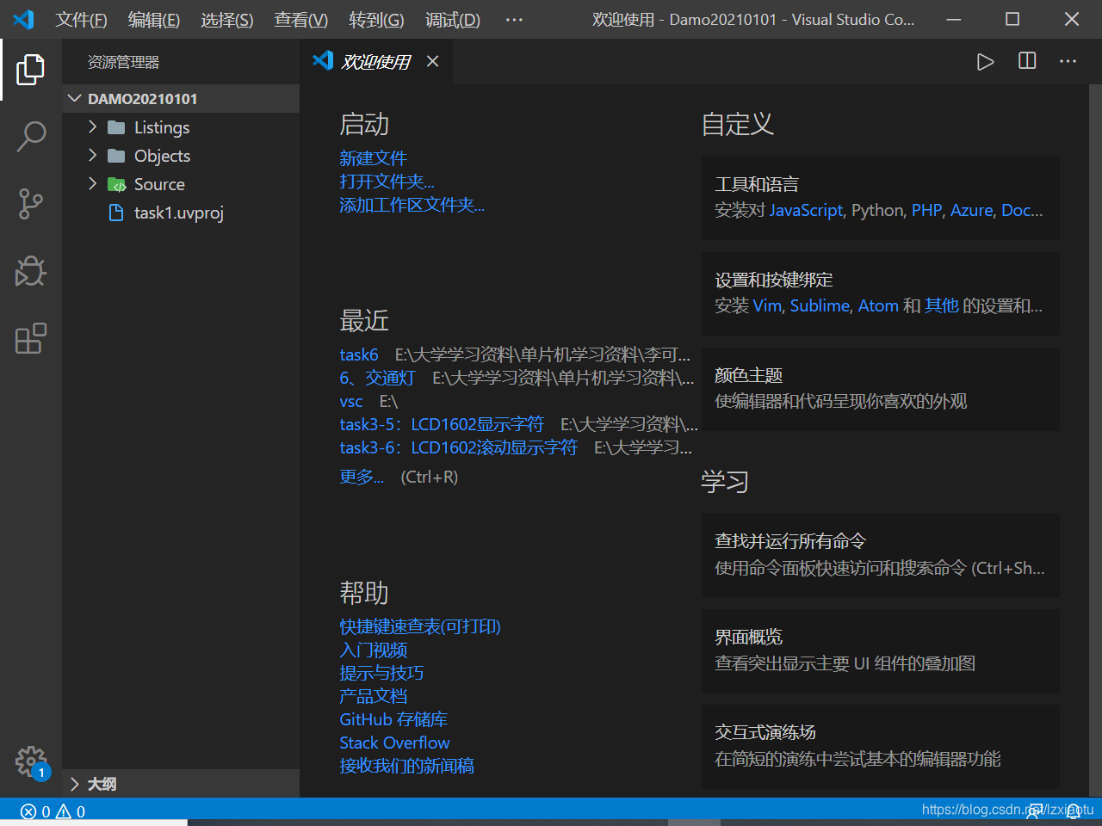Open the GitHub 存储库 link

tap(393, 719)
